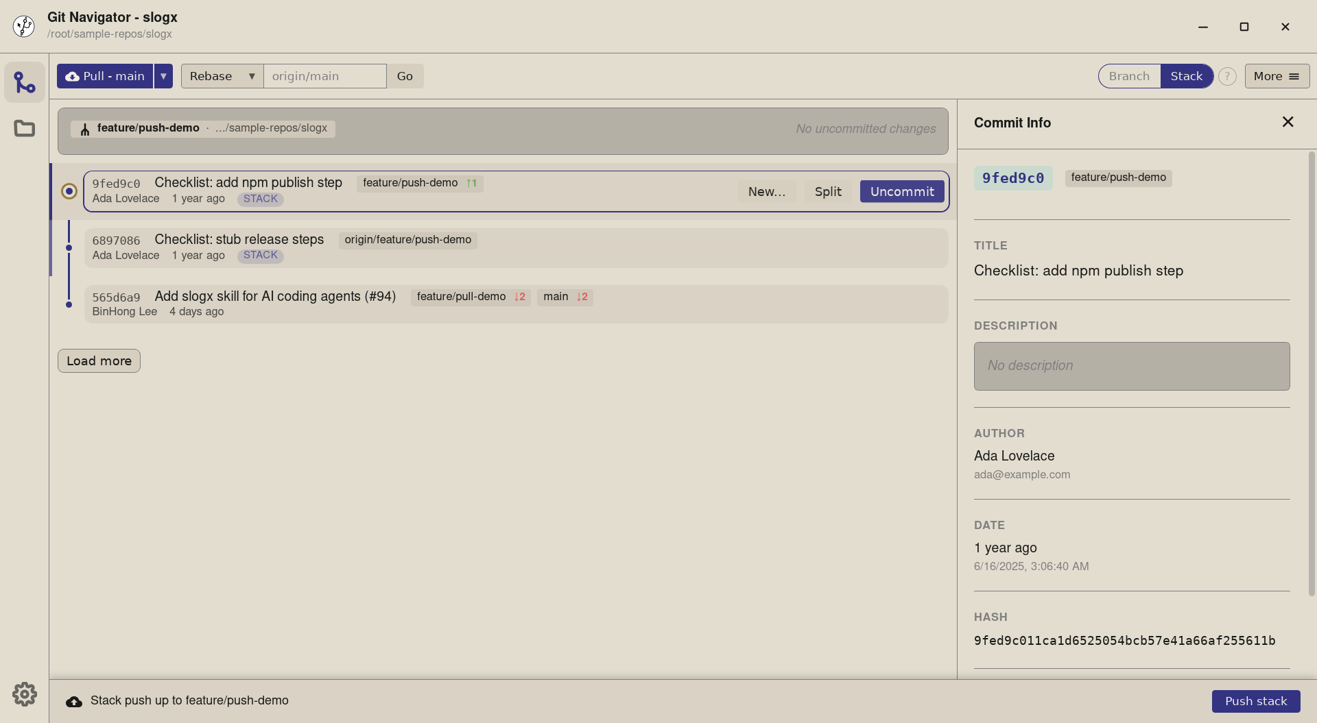Switch to Branch view mode
This screenshot has width=1317, height=723.
pyautogui.click(x=1129, y=76)
